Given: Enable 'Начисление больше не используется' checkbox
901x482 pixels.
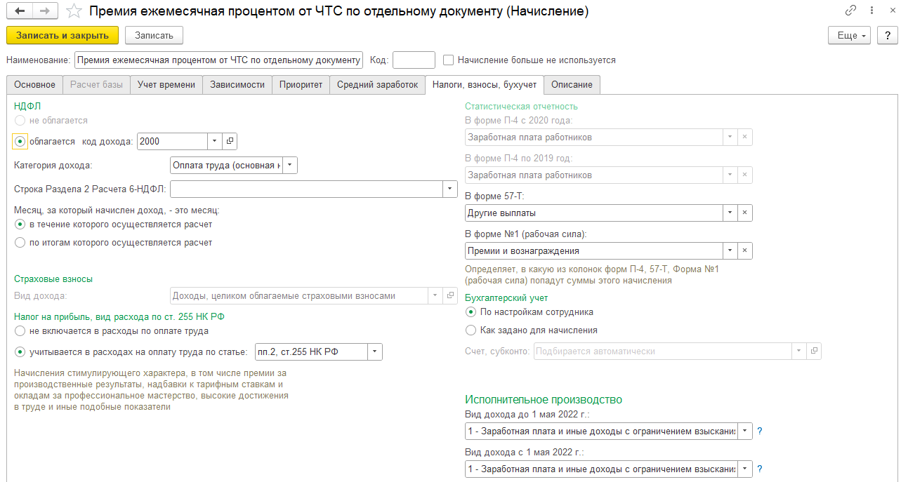Looking at the screenshot, I should click(x=449, y=60).
